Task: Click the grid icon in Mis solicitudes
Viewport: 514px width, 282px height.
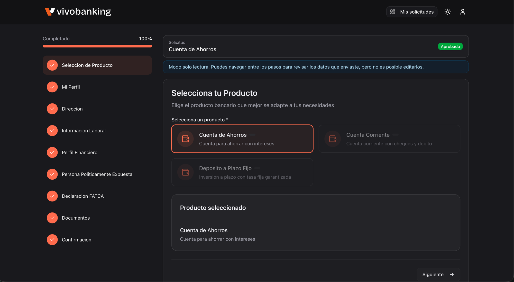Action: click(x=393, y=12)
